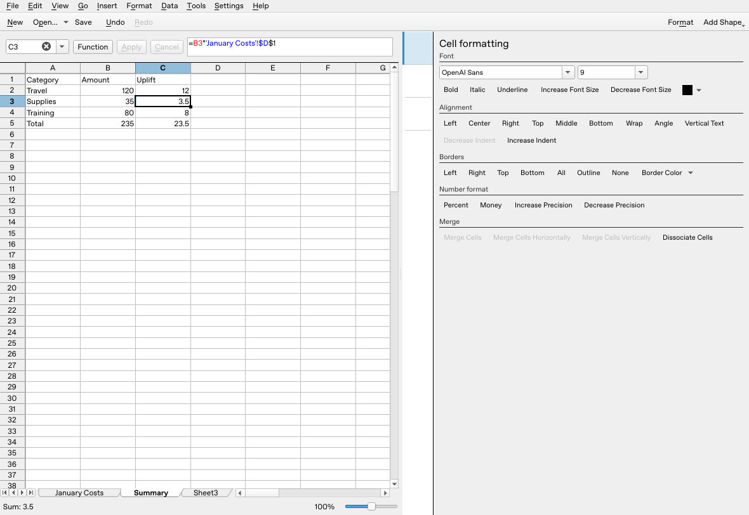Click Increase Indent
The width and height of the screenshot is (749, 515).
point(531,140)
